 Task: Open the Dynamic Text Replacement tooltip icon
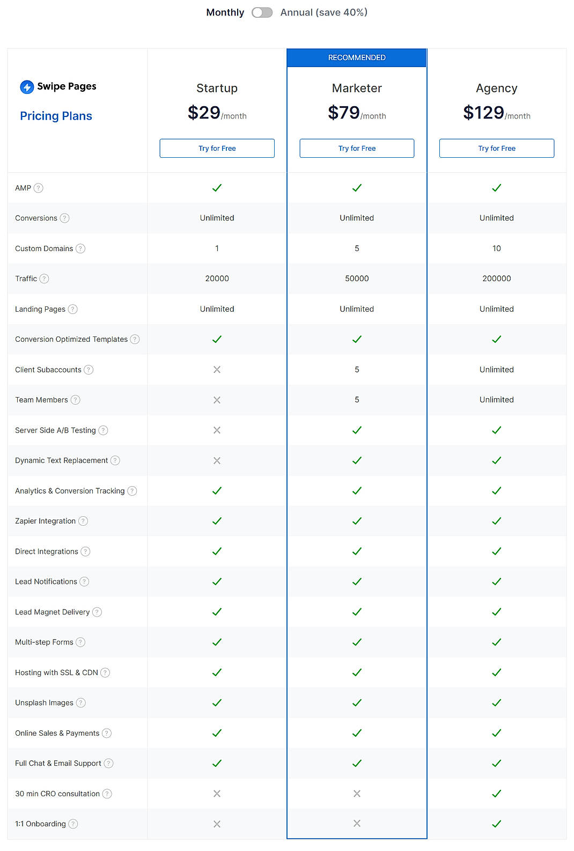(115, 460)
